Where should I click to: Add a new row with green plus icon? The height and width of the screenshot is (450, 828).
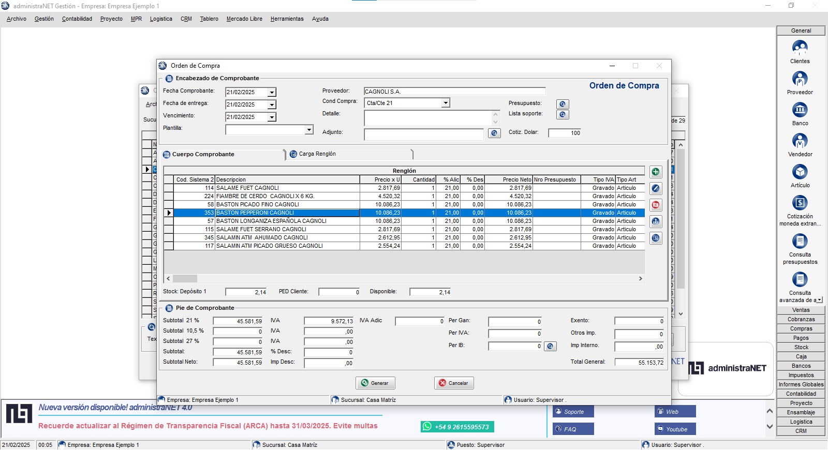(656, 172)
